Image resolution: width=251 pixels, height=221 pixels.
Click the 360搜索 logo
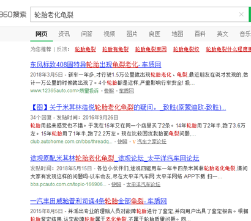[x=13, y=15]
